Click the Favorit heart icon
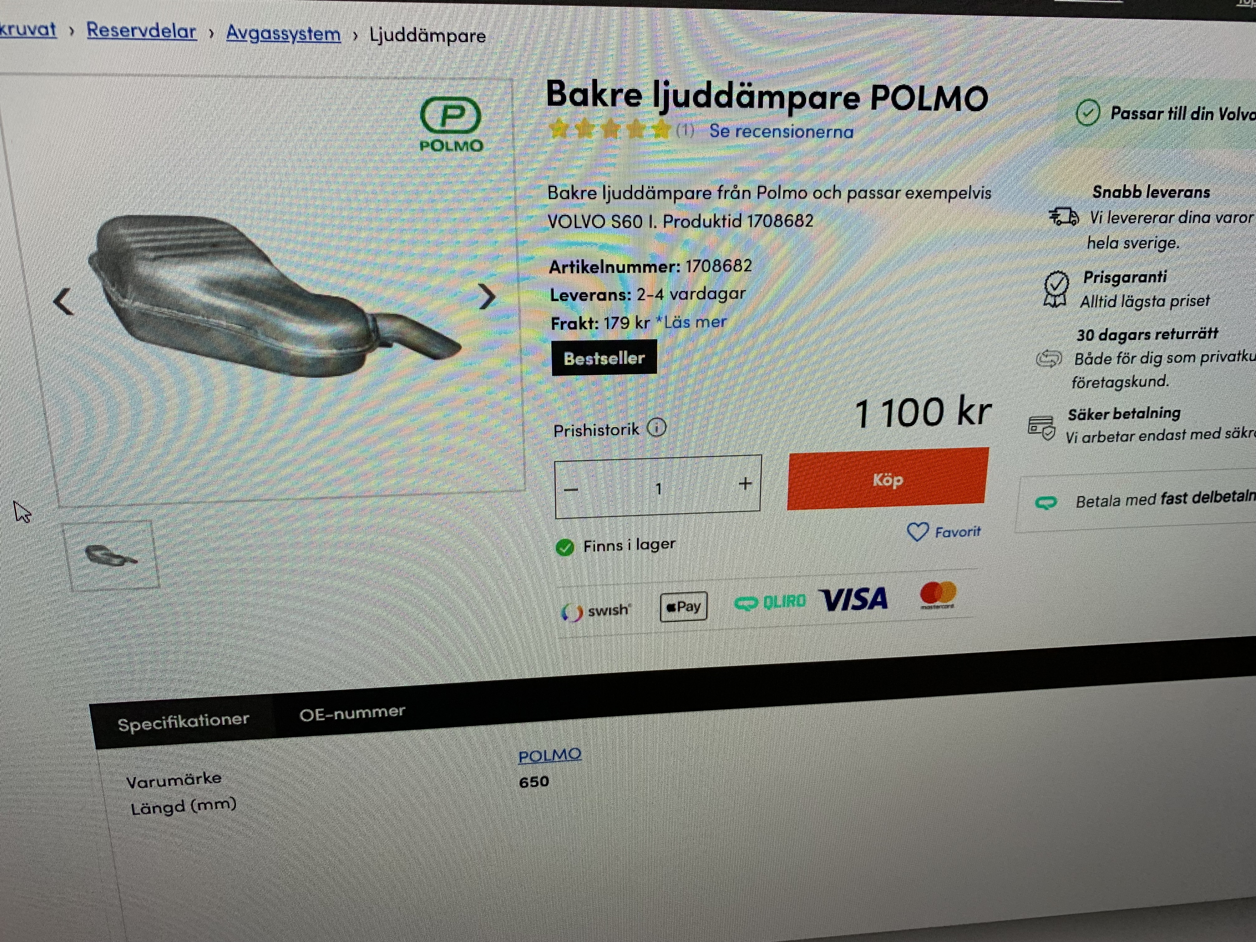The width and height of the screenshot is (1256, 942). click(918, 532)
